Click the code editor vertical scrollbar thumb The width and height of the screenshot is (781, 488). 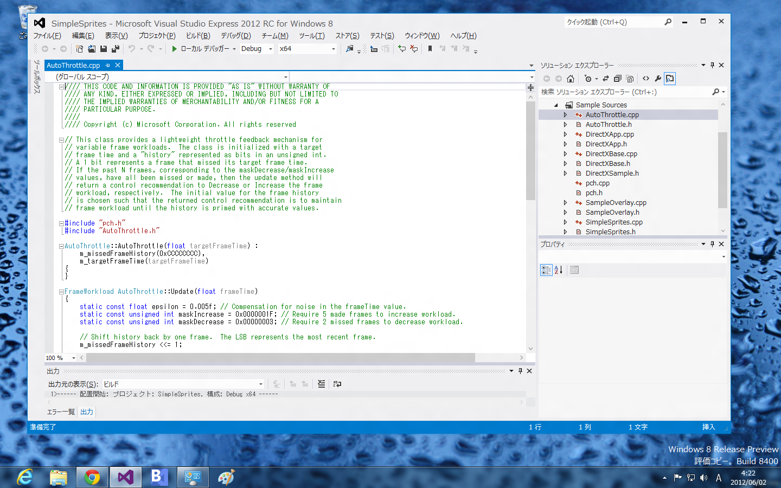(x=530, y=150)
